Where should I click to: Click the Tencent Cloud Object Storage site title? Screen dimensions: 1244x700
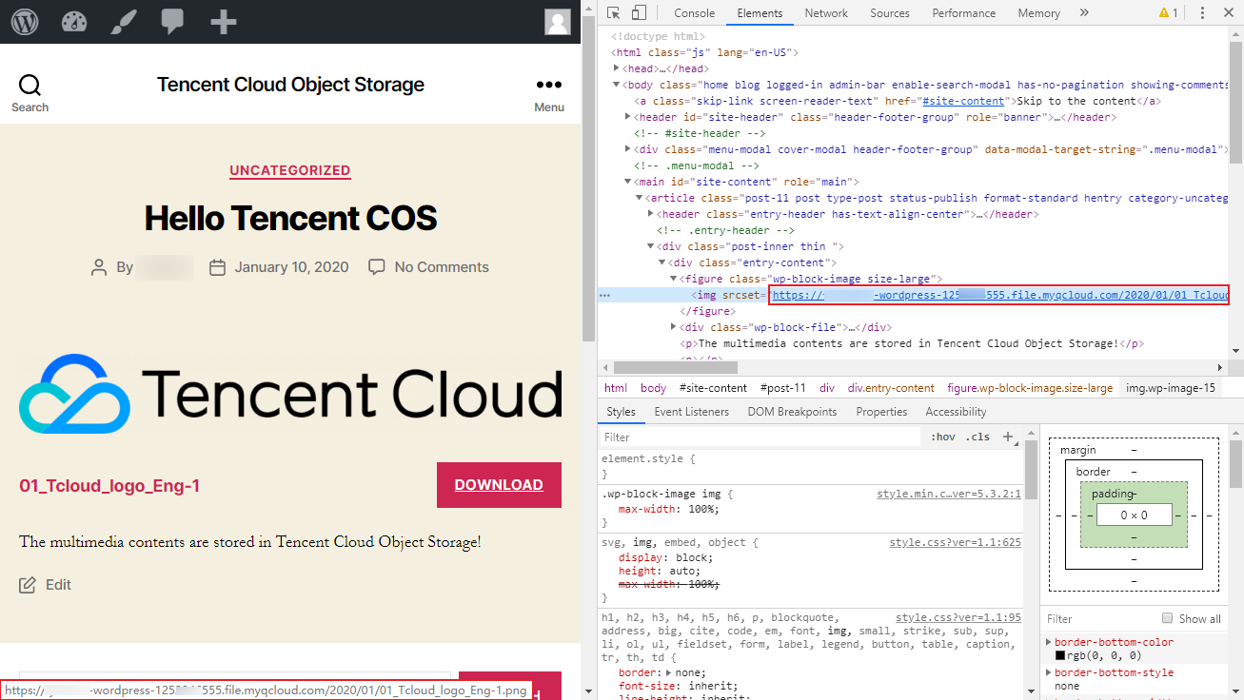click(x=290, y=85)
